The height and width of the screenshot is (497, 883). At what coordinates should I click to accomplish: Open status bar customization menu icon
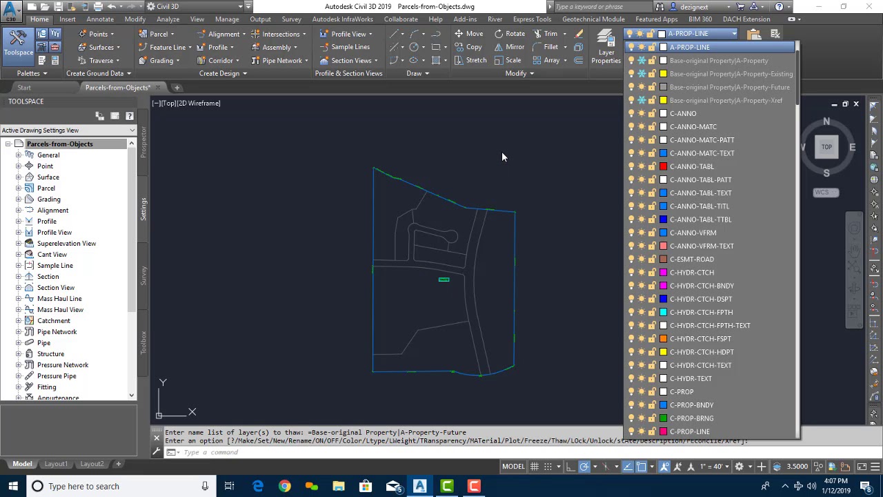tap(875, 467)
